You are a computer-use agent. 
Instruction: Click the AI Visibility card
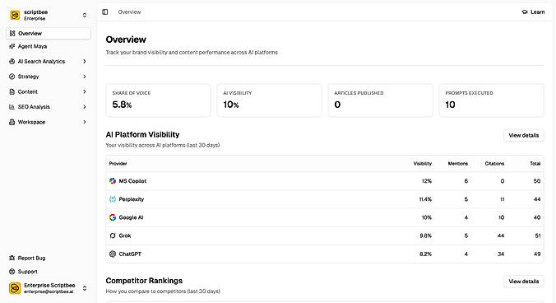point(270,100)
